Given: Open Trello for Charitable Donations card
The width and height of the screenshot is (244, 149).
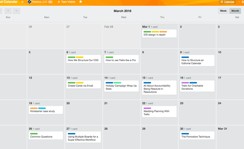Looking at the screenshot, I should (197, 86).
